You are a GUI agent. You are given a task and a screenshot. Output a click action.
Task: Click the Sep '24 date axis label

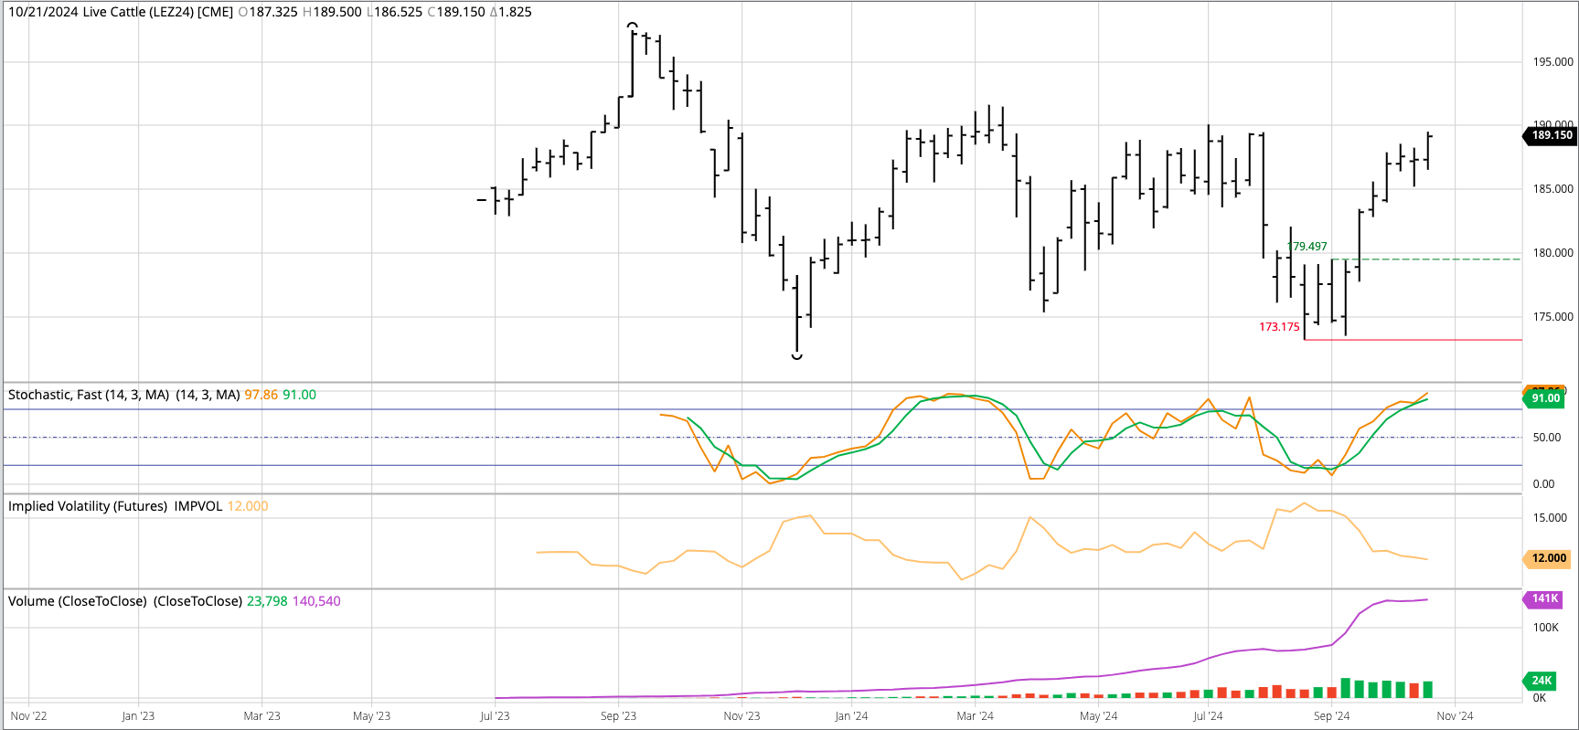point(1331,716)
